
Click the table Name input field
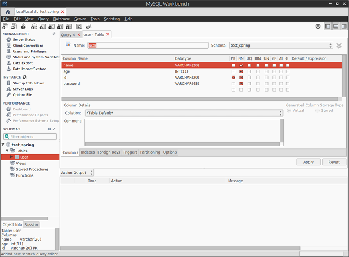148,46
